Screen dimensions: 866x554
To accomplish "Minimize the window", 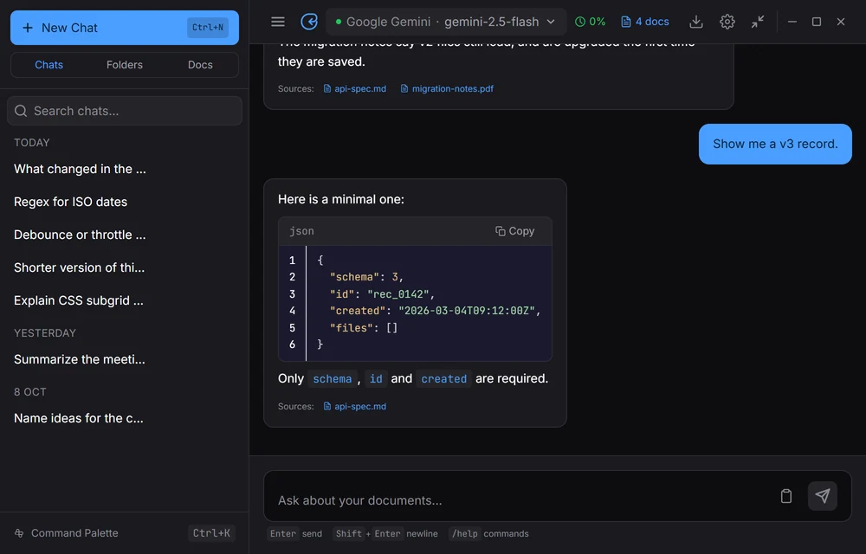I will [792, 22].
